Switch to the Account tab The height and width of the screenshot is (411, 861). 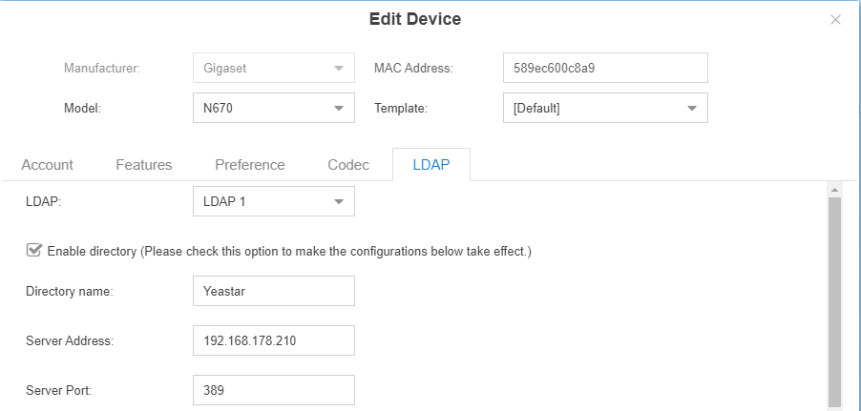tap(47, 165)
